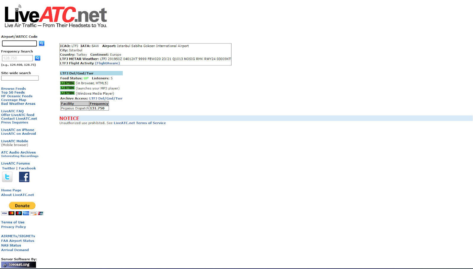
Task: Focus the Frequency Search input field
Action: click(x=17, y=58)
